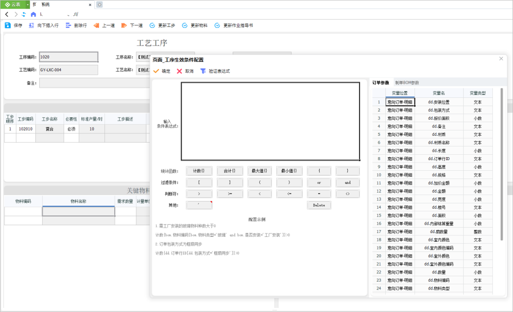The width and height of the screenshot is (513, 312).
Task: Click the equals = operator button
Action: [319, 194]
